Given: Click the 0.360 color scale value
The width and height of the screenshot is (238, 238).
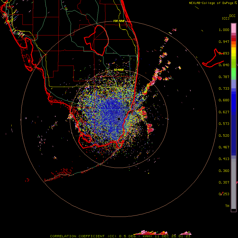Looking at the screenshot, I should (224, 171).
